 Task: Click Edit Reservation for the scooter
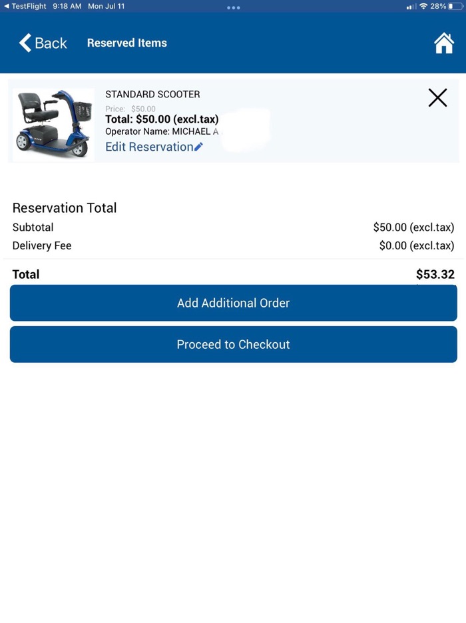click(149, 146)
